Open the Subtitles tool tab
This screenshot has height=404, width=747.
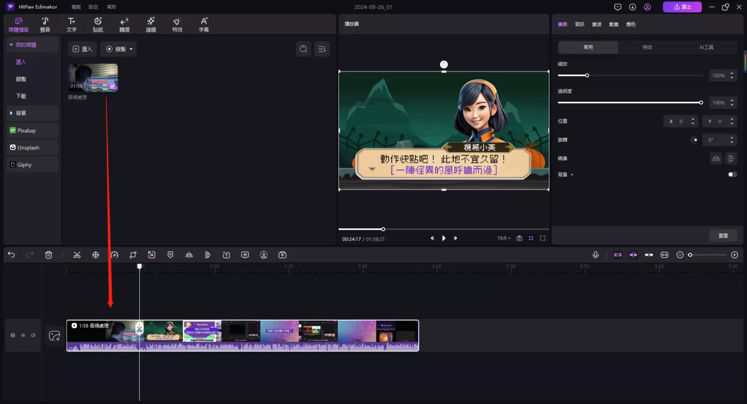point(204,24)
